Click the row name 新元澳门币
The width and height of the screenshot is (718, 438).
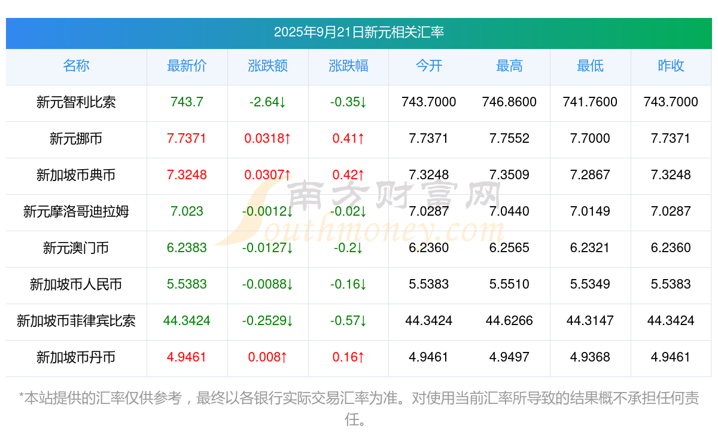(76, 248)
